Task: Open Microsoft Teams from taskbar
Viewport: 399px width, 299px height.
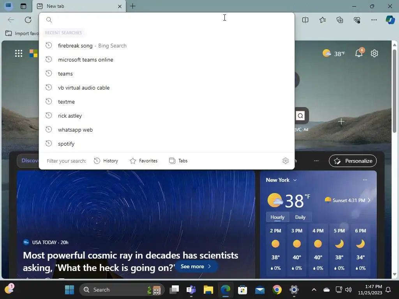Action: click(x=191, y=290)
